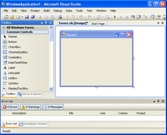Open the Add New Item dropdown arrow

pos(22,17)
